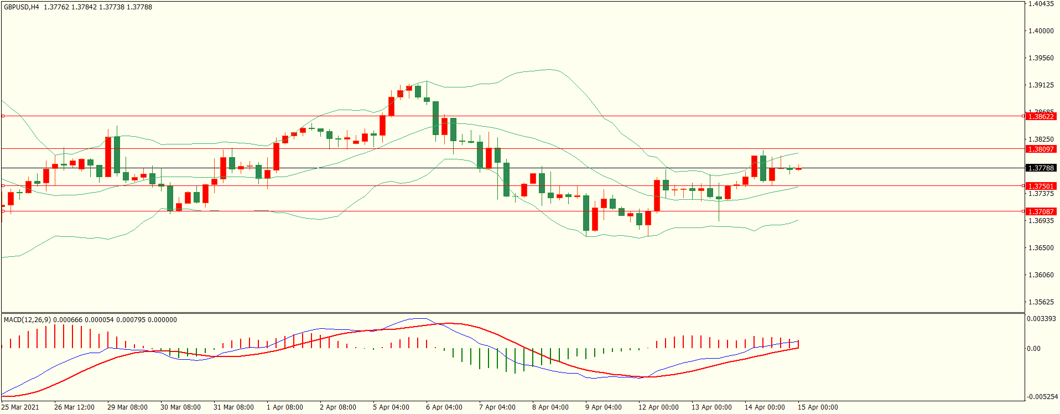Click the 1.36500 price scale value
Screen dimensions: 1060x414
click(1041, 248)
